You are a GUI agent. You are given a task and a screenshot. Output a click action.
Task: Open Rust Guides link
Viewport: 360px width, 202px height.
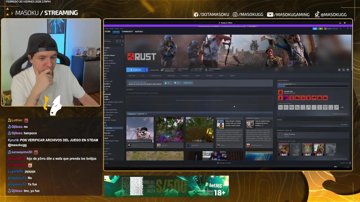click(x=197, y=75)
